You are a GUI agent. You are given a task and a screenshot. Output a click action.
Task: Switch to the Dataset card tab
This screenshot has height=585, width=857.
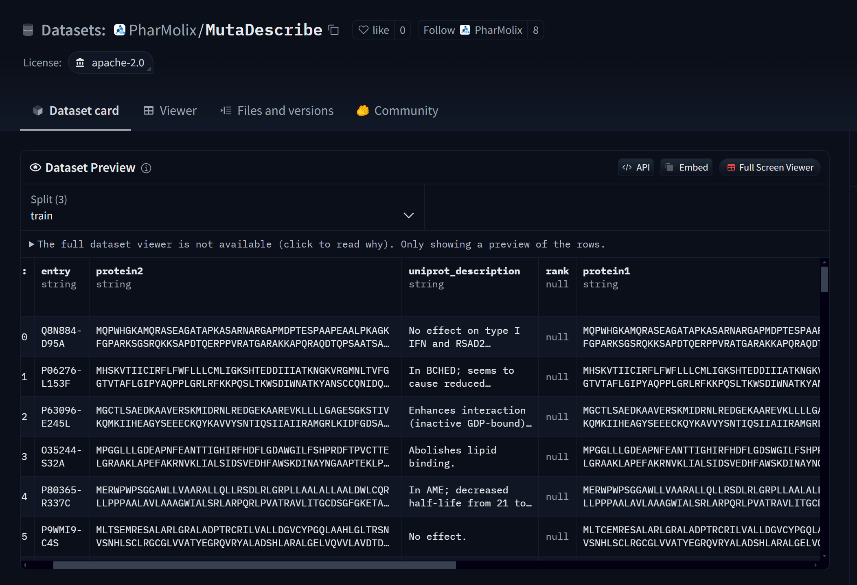tap(75, 111)
